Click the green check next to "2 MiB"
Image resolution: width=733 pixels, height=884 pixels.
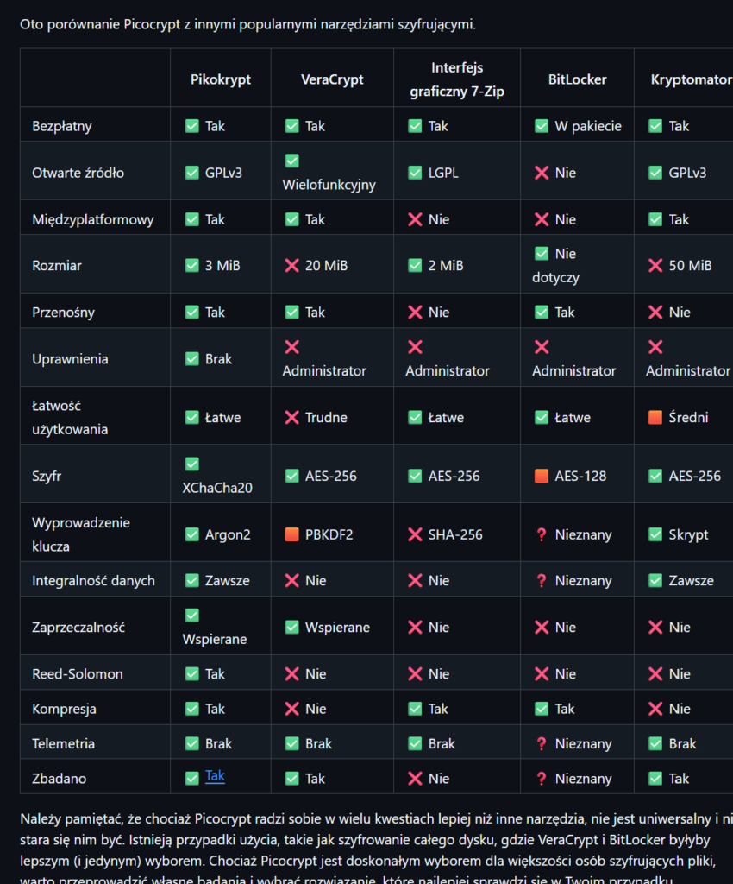(x=415, y=266)
